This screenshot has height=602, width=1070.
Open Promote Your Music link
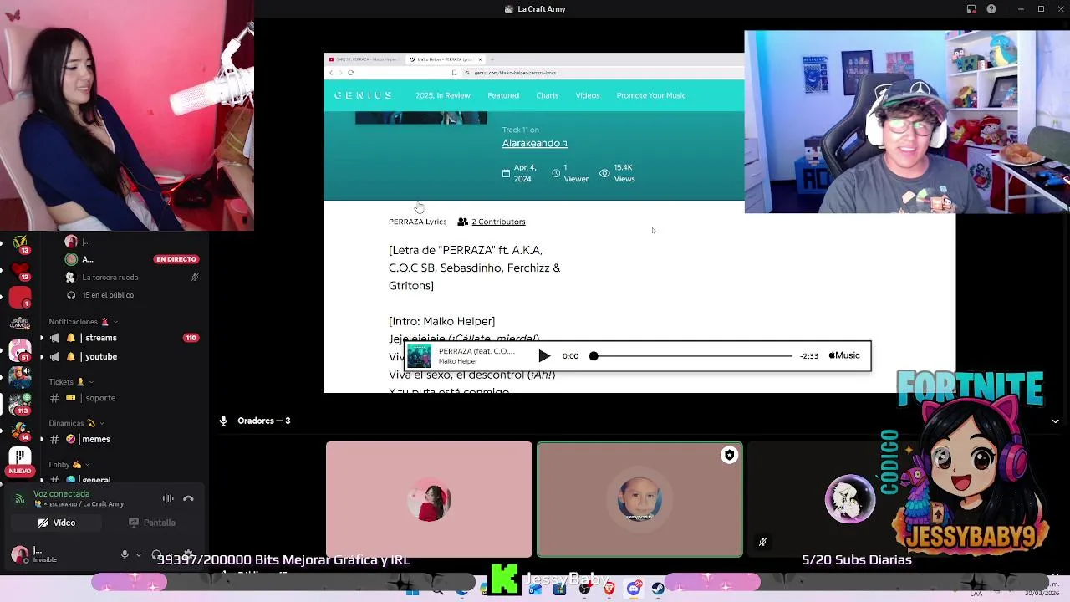(651, 95)
